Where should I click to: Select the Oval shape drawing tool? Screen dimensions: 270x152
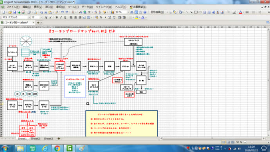click(200, 12)
